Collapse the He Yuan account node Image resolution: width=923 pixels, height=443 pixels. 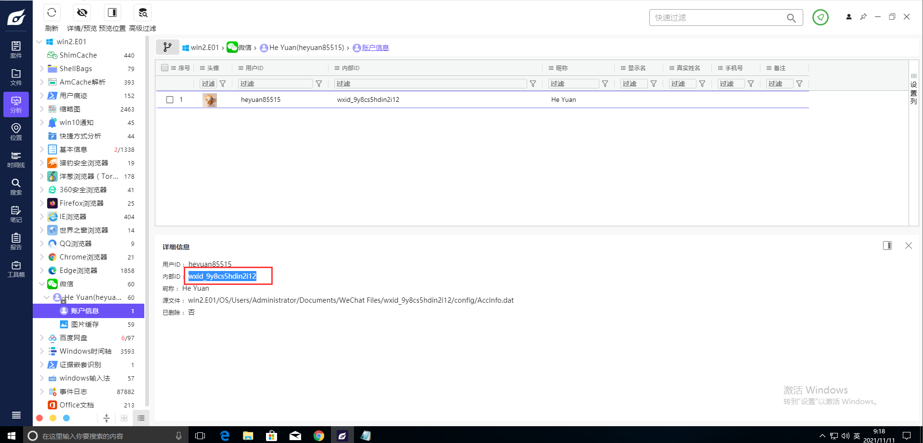(x=47, y=297)
